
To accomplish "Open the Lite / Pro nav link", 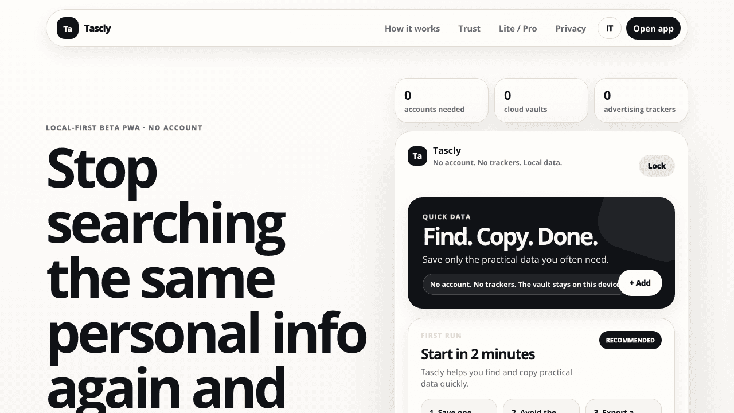I will pos(518,28).
